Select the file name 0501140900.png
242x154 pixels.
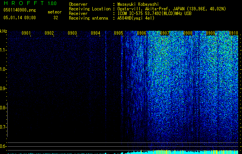tap(20, 10)
